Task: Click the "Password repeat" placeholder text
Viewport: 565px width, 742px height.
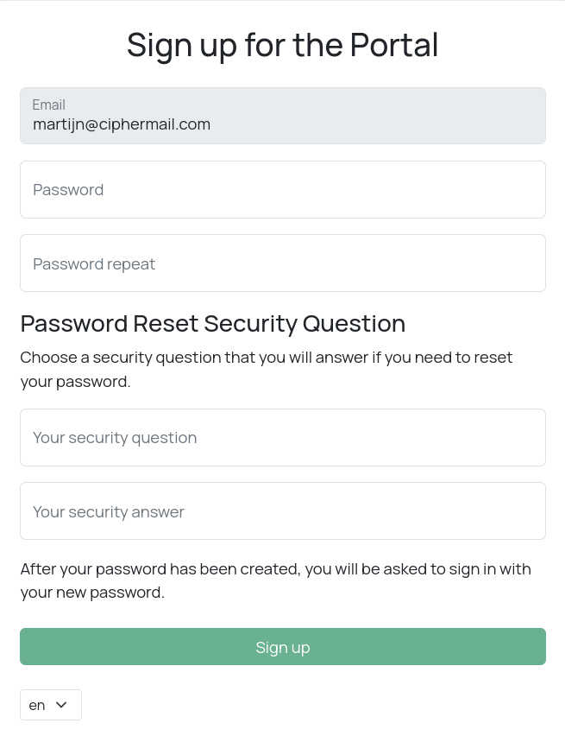Action: 94,264
